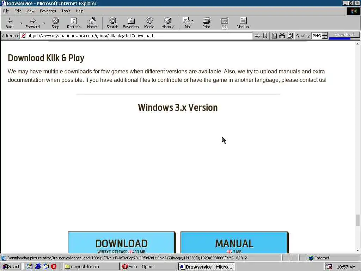Image resolution: width=361 pixels, height=271 pixels.
Task: Open the File menu
Action: [x=6, y=11]
